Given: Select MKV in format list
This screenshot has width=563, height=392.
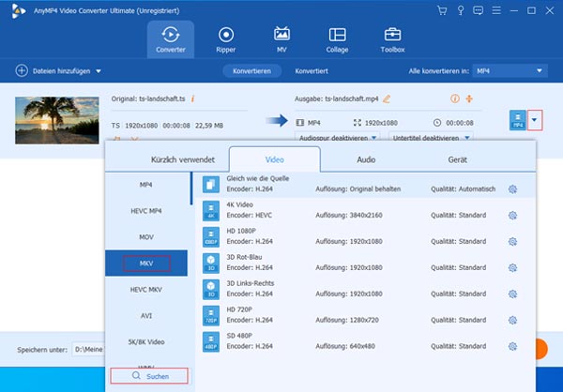Looking at the screenshot, I should [x=146, y=264].
